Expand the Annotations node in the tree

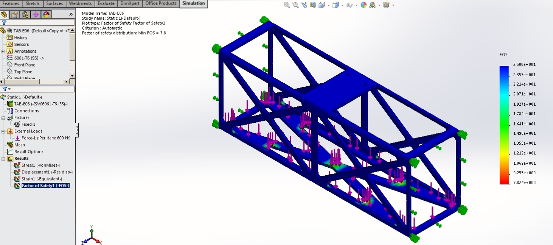pos(3,51)
